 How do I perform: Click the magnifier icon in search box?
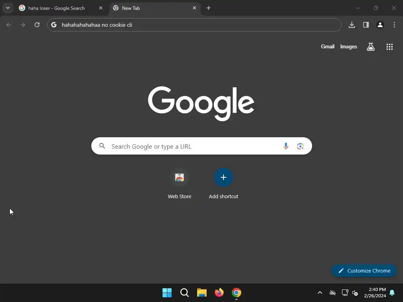[x=102, y=146]
